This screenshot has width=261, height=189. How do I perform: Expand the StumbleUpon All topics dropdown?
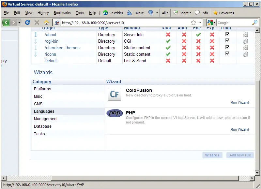(165, 13)
